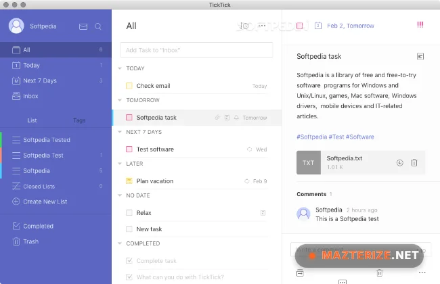Delete the Softpedia.txt attachment

(x=414, y=162)
